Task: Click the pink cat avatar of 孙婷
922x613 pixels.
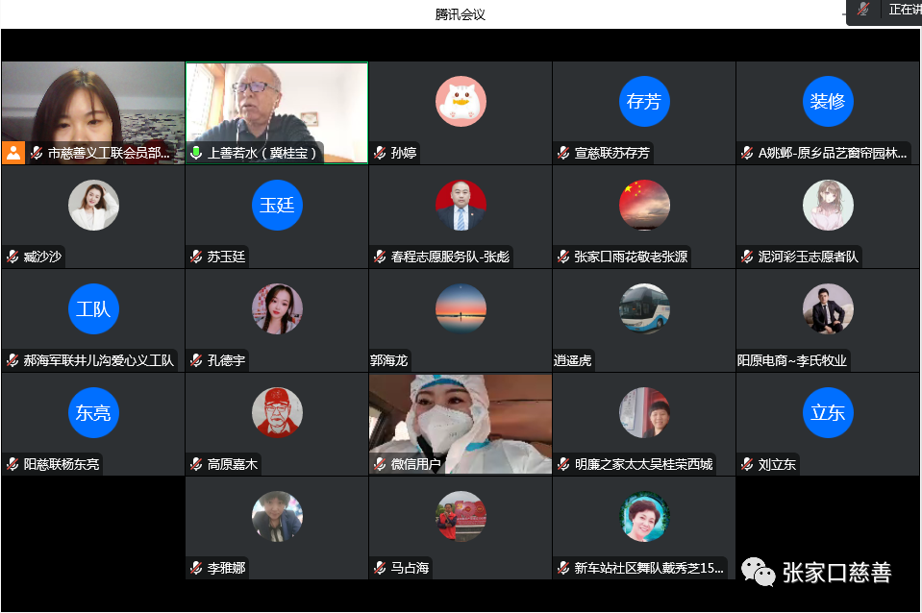Action: tap(461, 102)
